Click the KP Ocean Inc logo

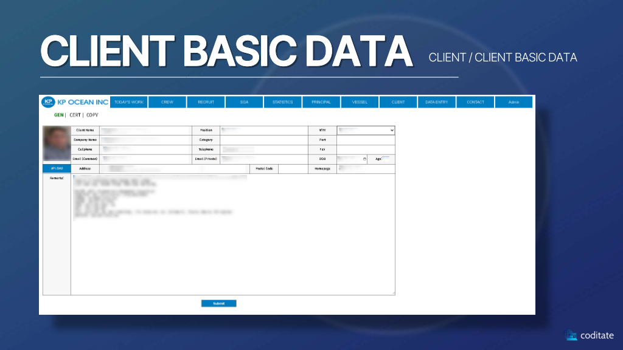click(75, 101)
